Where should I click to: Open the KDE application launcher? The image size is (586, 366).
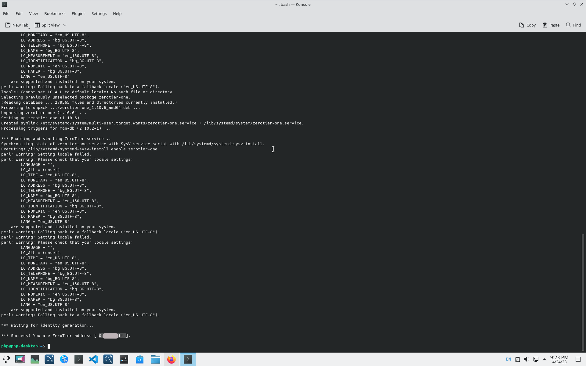[x=6, y=359]
